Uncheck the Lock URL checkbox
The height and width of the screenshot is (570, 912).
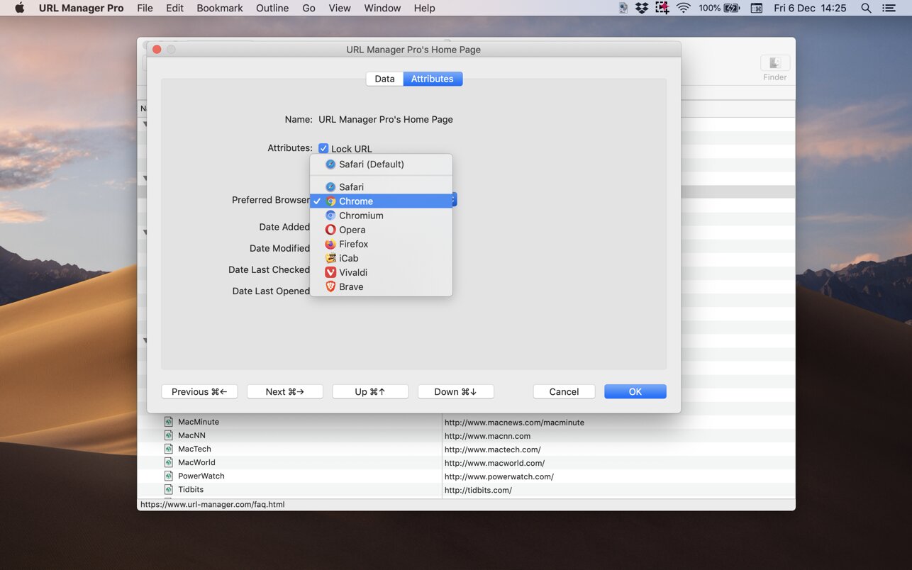(323, 148)
